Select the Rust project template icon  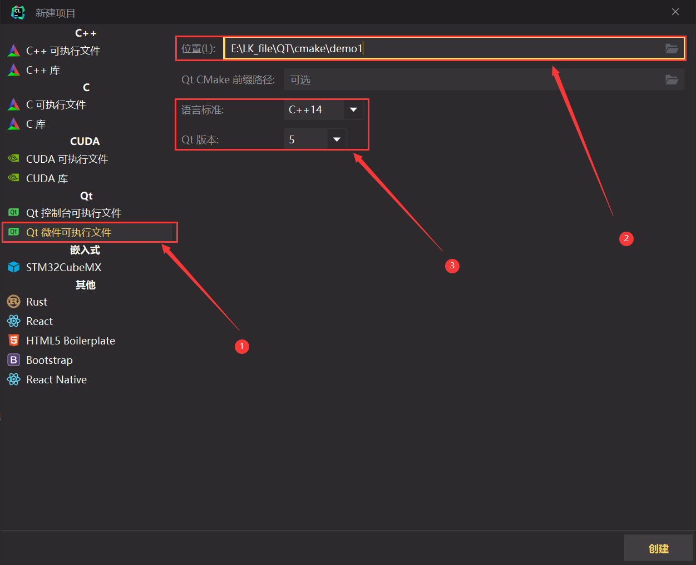[x=13, y=301]
